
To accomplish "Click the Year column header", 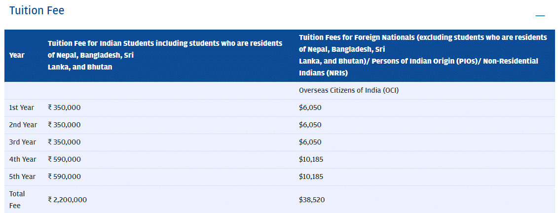I will tap(17, 55).
